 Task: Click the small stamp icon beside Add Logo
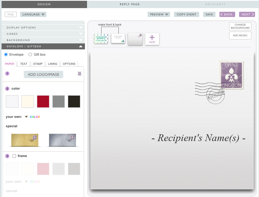point(79,74)
